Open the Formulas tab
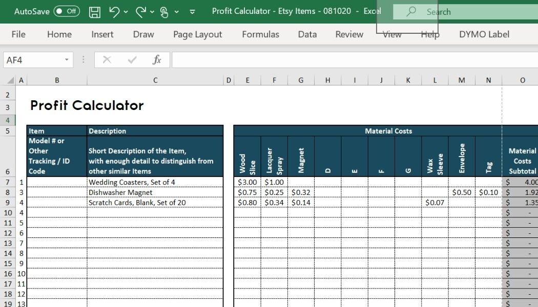The height and width of the screenshot is (307, 538). [x=260, y=34]
